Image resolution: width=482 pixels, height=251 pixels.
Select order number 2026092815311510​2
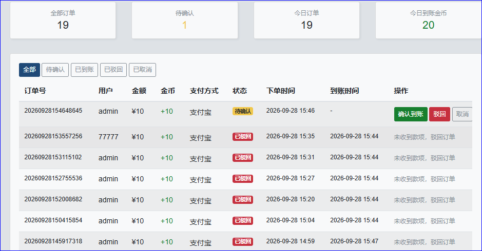(53, 157)
